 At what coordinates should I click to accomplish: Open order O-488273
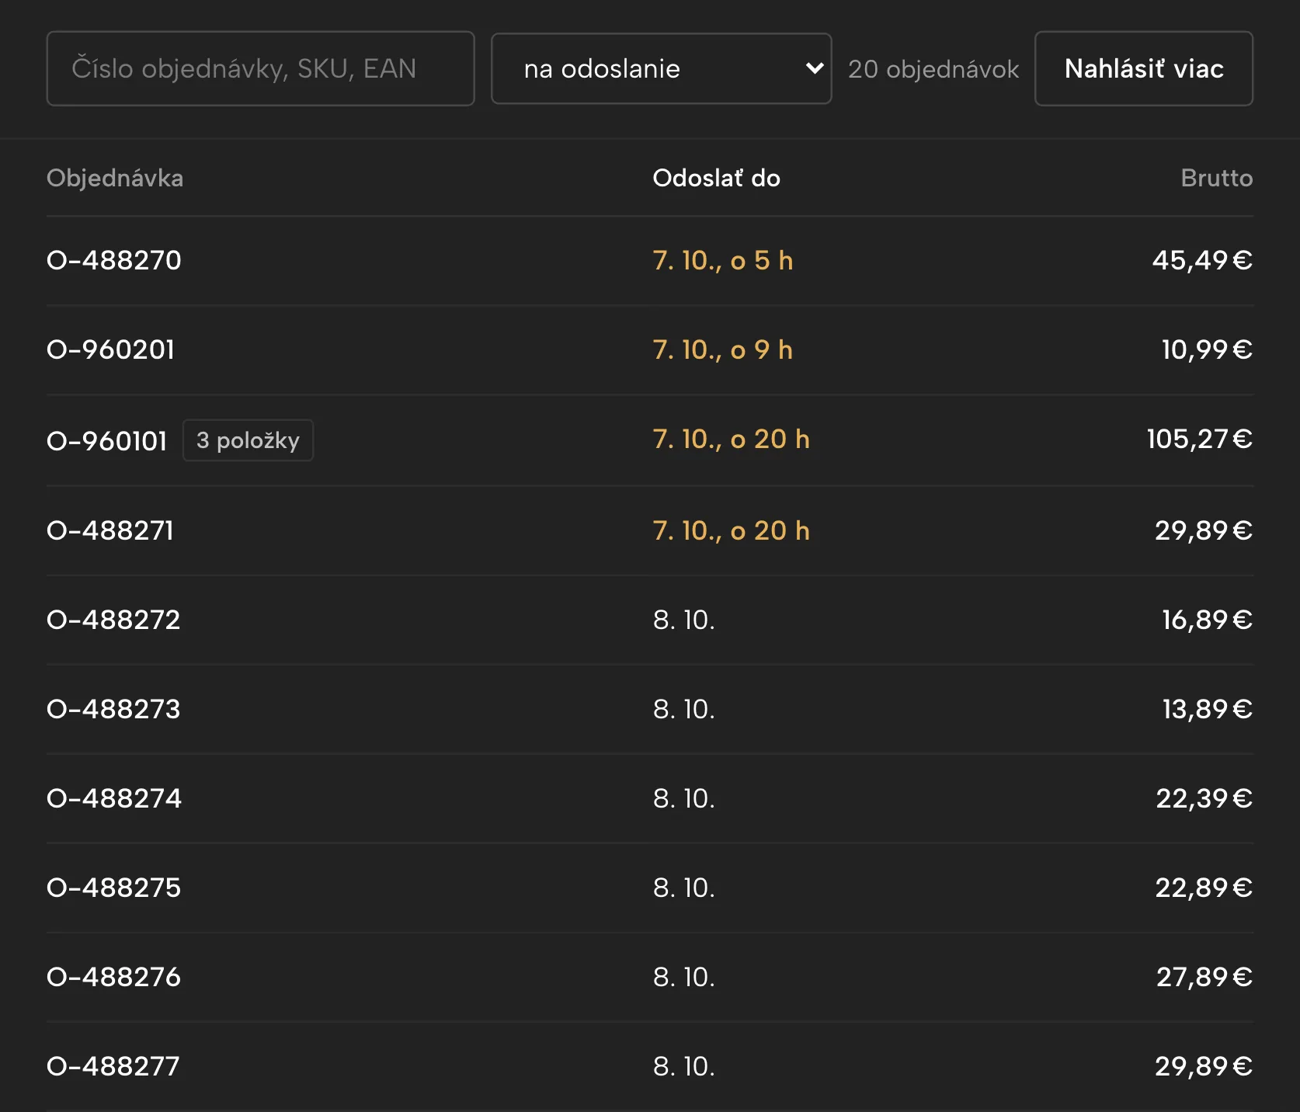[x=113, y=709]
